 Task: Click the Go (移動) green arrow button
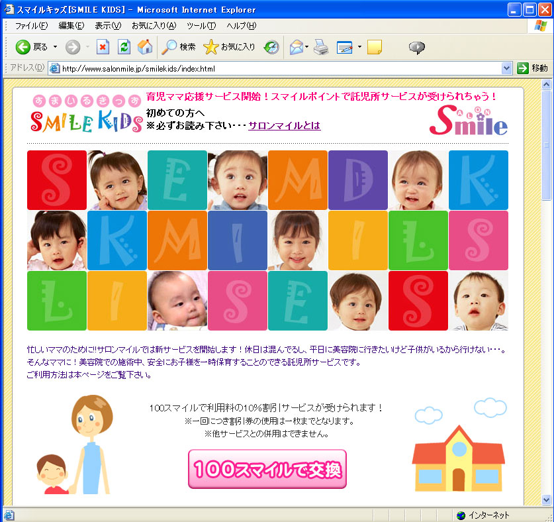532,68
